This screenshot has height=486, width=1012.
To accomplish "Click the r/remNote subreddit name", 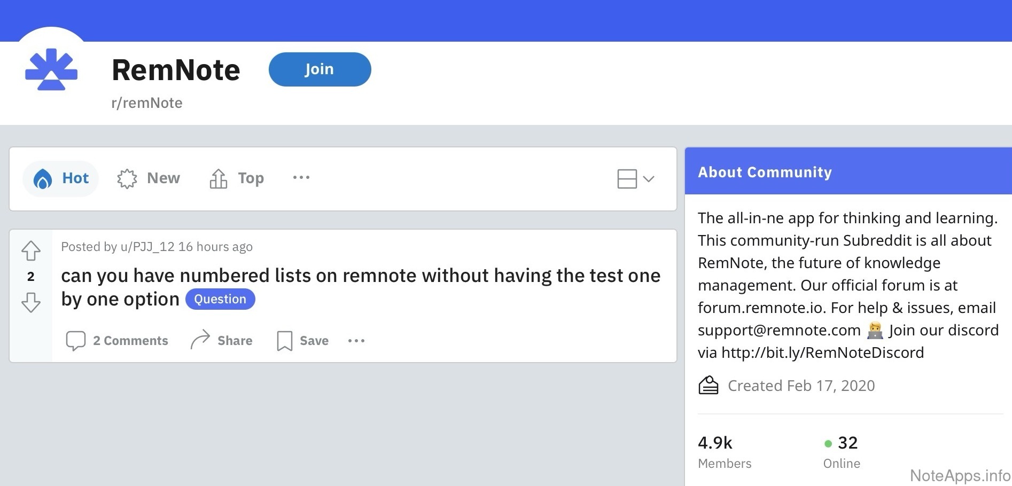I will pyautogui.click(x=147, y=103).
